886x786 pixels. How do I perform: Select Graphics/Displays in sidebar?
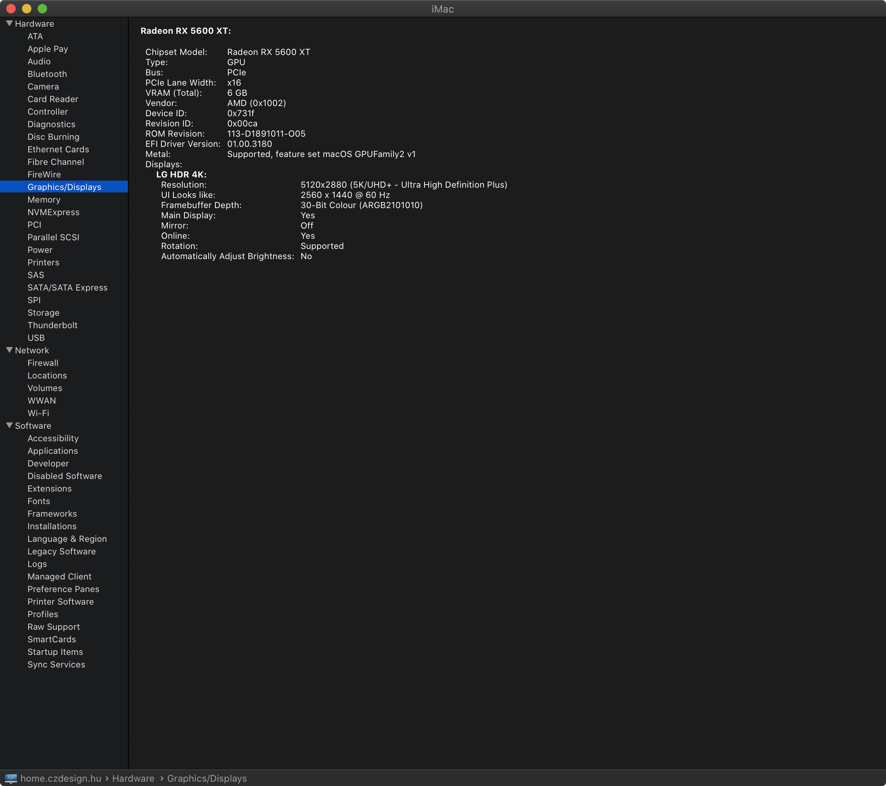[x=64, y=187]
